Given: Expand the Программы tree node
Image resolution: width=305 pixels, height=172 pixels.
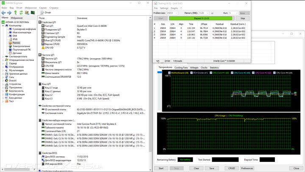Looking at the screenshot, I should click(x=3, y=87).
